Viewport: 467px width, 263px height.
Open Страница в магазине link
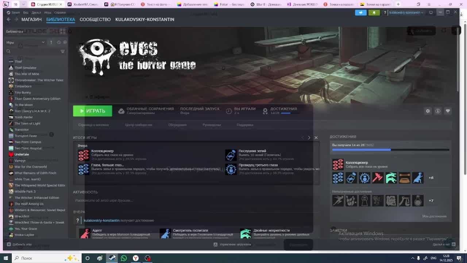pos(93,125)
